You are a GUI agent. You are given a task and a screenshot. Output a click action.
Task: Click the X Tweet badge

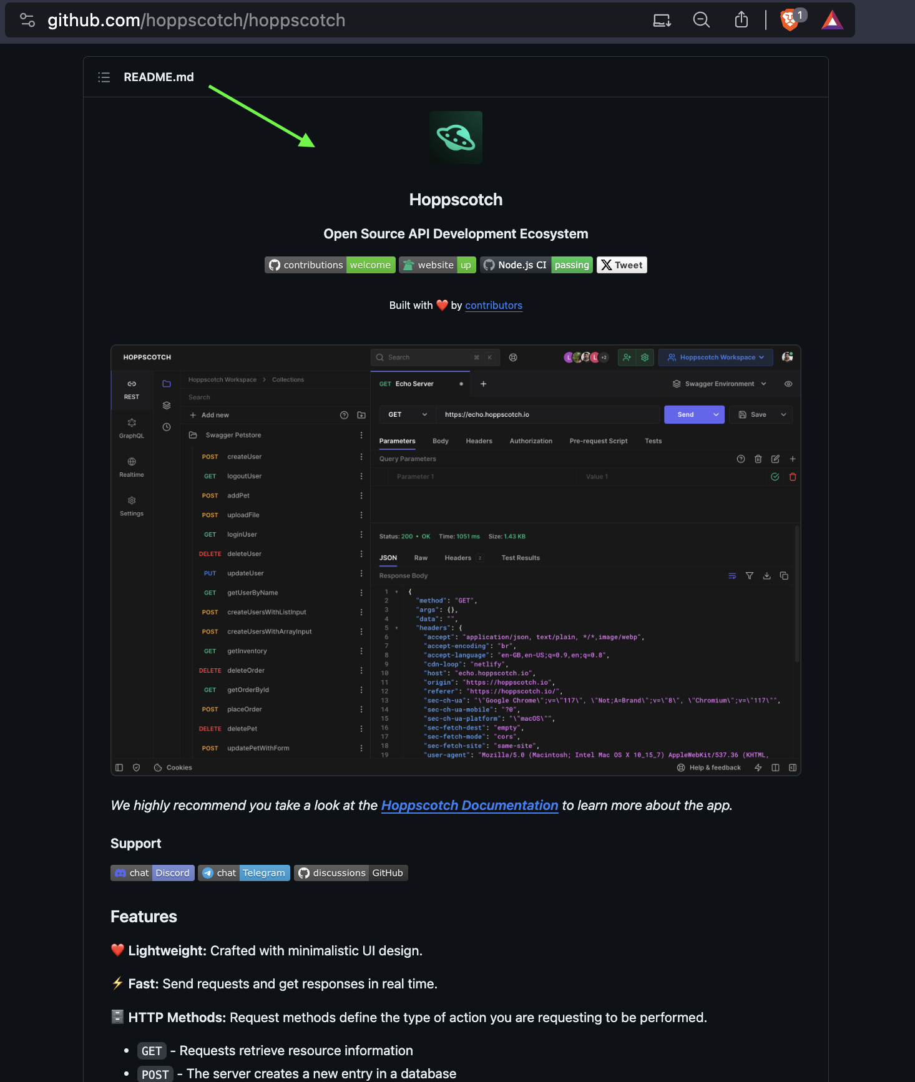coord(622,265)
